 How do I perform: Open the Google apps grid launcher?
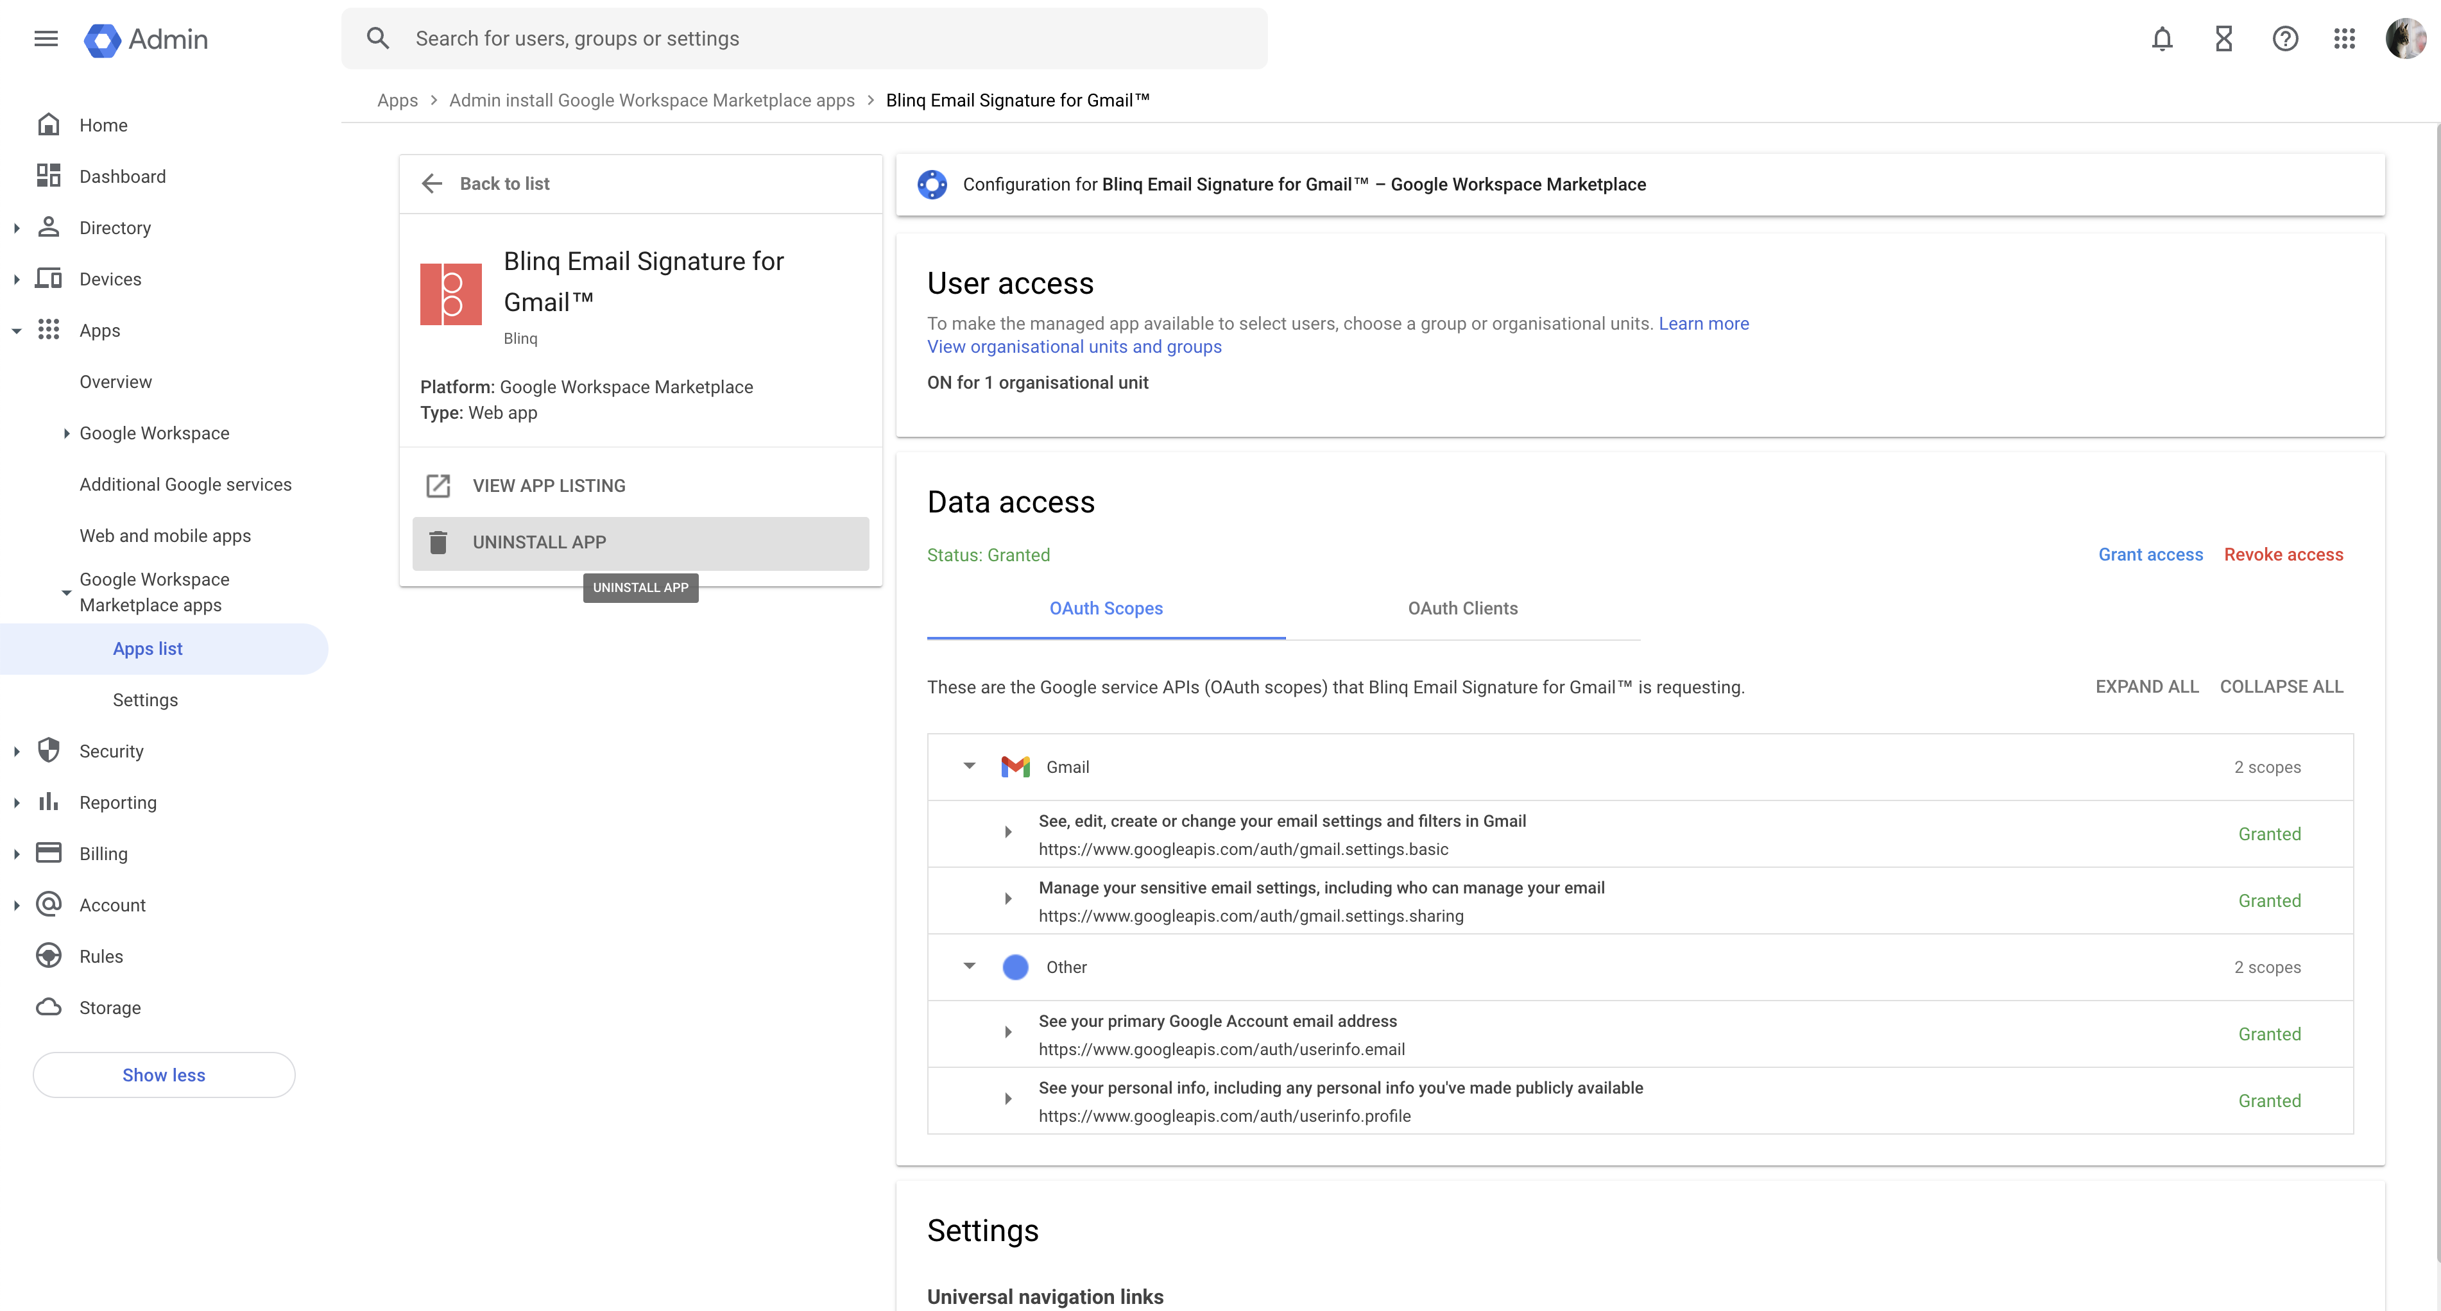pos(2344,39)
